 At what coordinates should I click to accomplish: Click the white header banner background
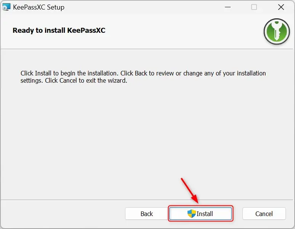[179, 31]
